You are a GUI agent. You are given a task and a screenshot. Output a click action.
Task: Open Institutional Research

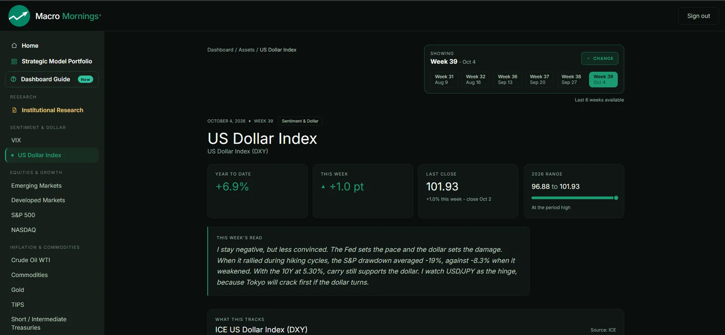tap(52, 110)
